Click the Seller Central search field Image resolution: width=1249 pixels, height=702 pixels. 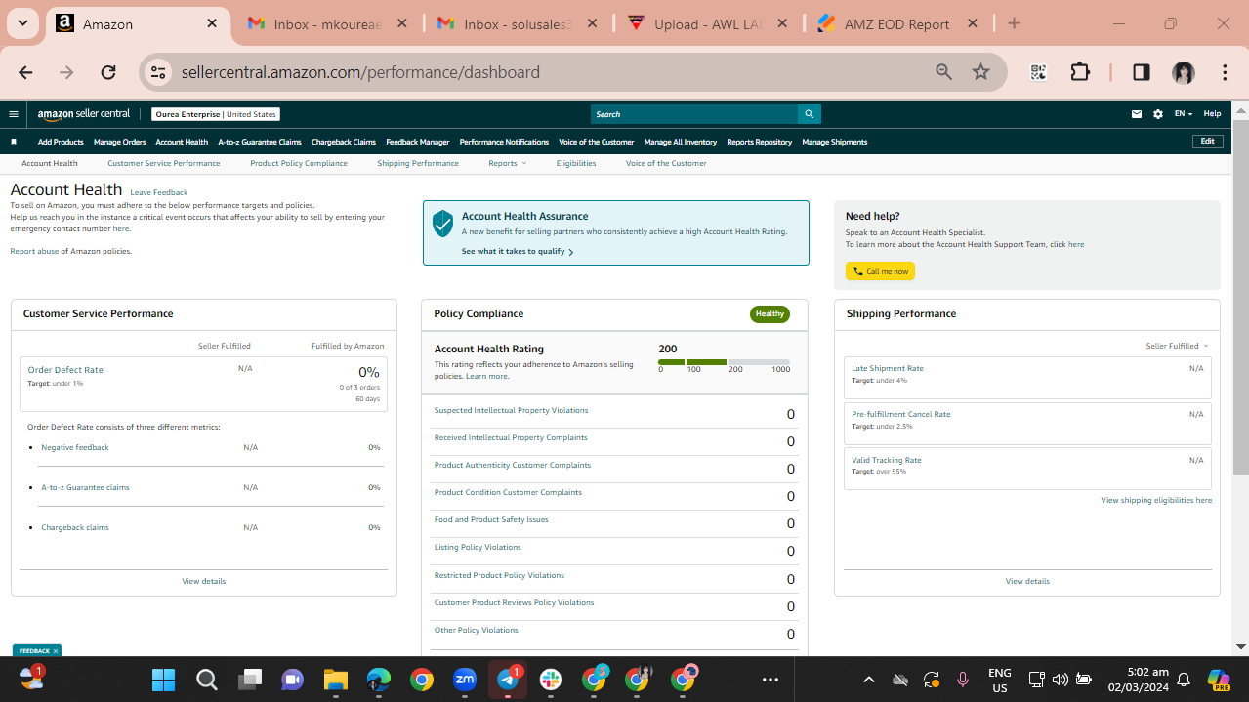click(694, 114)
